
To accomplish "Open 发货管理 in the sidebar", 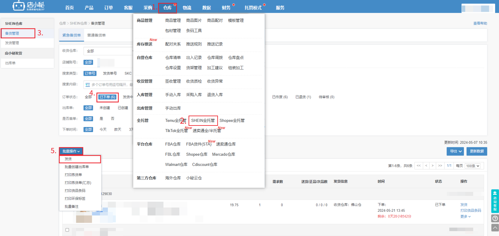I will 12,43.
